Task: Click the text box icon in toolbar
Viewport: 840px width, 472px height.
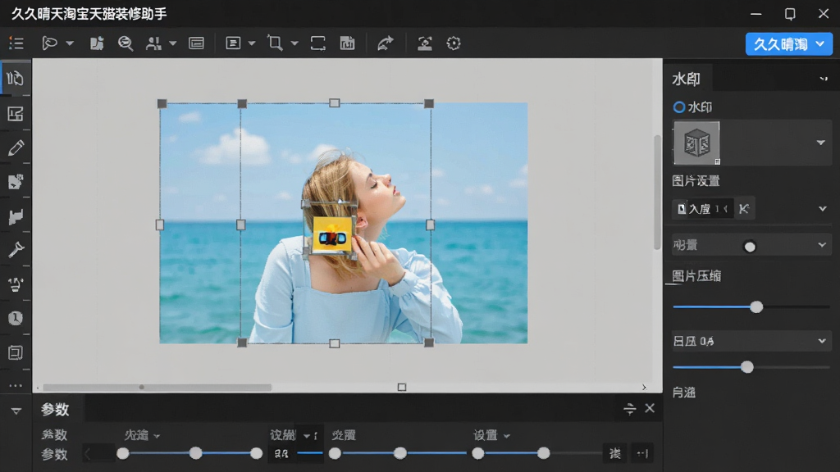Action: point(233,43)
